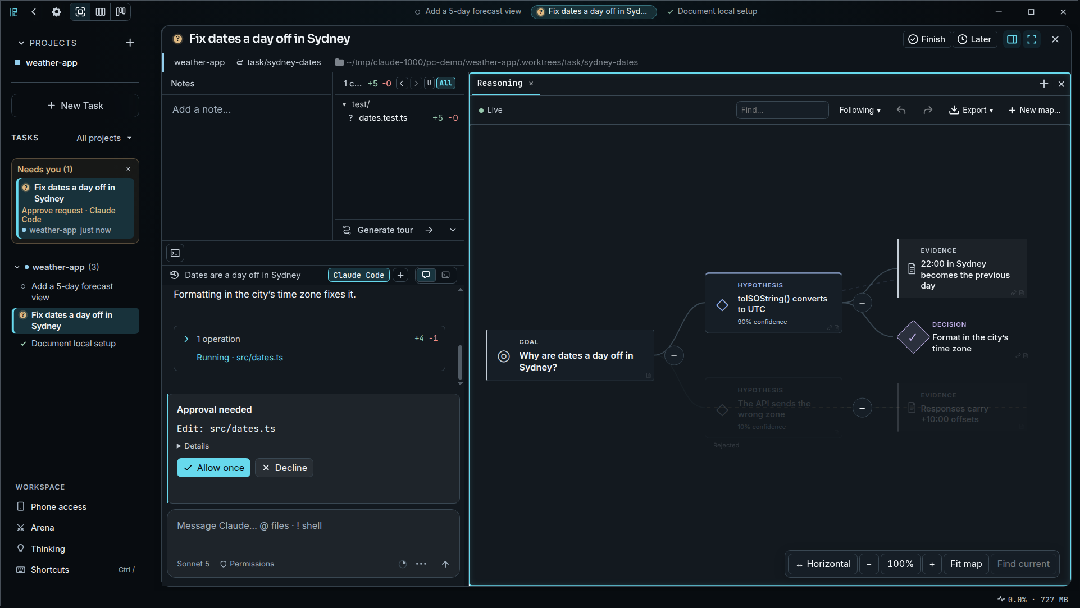This screenshot has width=1080, height=608.
Task: Add a new session next to Claude Code
Action: point(400,275)
